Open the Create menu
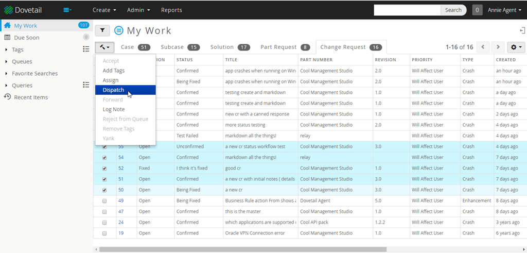The image size is (527, 253). [104, 10]
